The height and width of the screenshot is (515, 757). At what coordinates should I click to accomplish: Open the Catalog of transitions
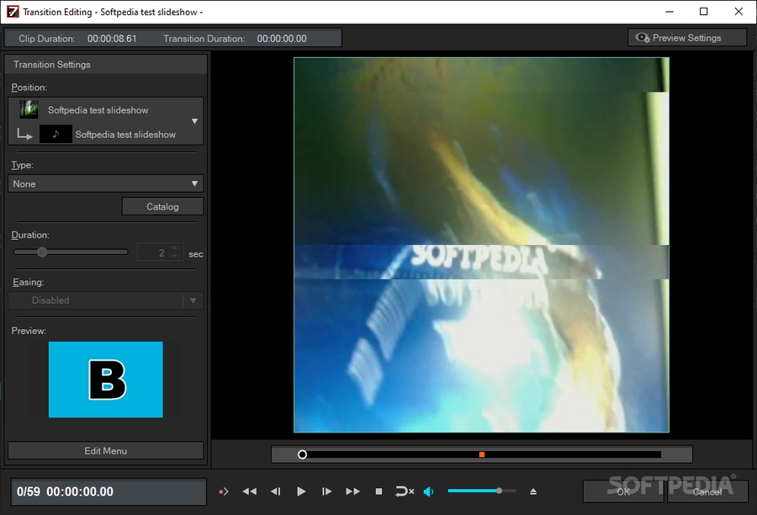tap(162, 206)
